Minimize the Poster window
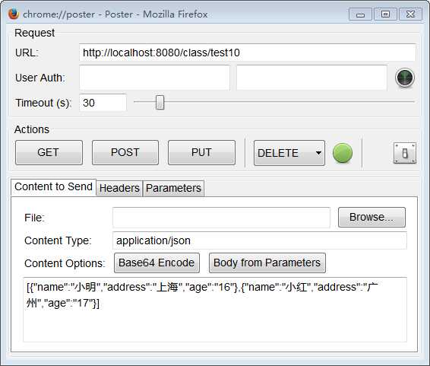Image resolution: width=430 pixels, height=366 pixels. 360,14
